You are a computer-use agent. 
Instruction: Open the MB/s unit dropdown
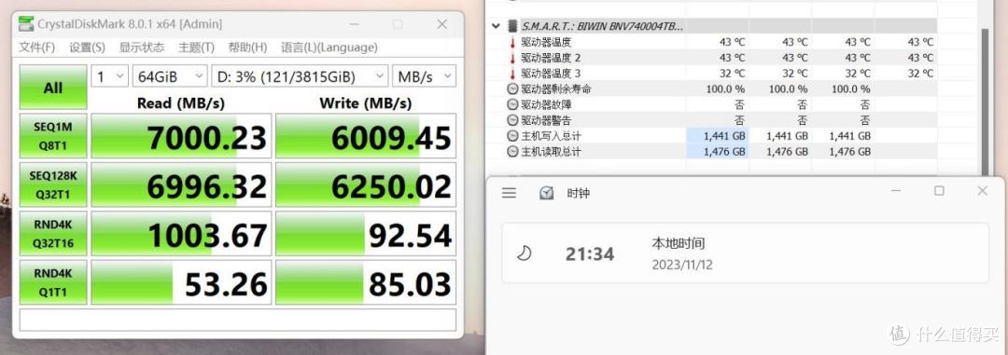click(425, 77)
